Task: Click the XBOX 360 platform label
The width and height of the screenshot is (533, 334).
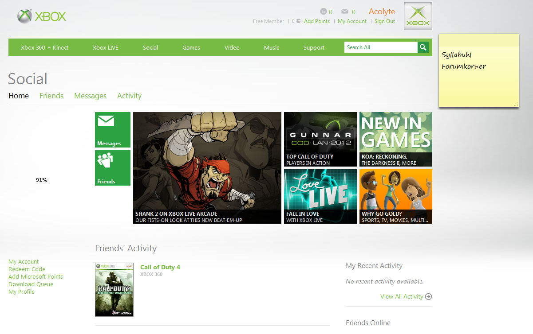Action: [151, 275]
